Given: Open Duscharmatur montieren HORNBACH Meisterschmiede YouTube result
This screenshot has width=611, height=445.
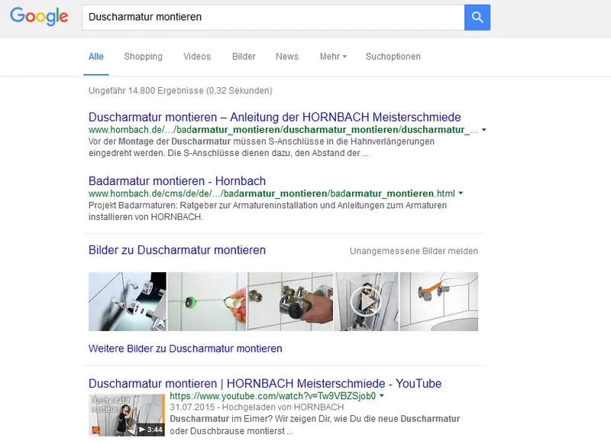Looking at the screenshot, I should [265, 383].
